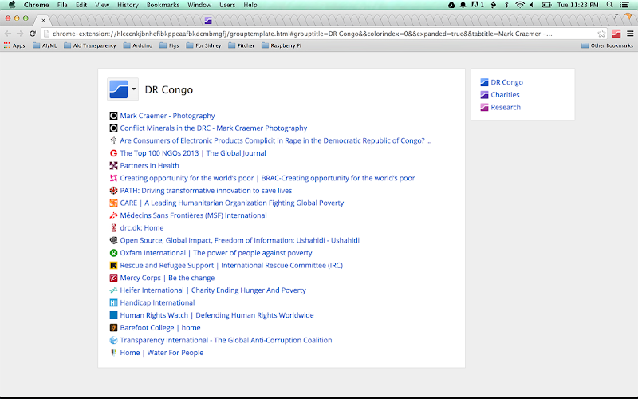Screen dimensions: 638x399
Task: Open the Apps bookmarks shortcut
Action: [14, 45]
